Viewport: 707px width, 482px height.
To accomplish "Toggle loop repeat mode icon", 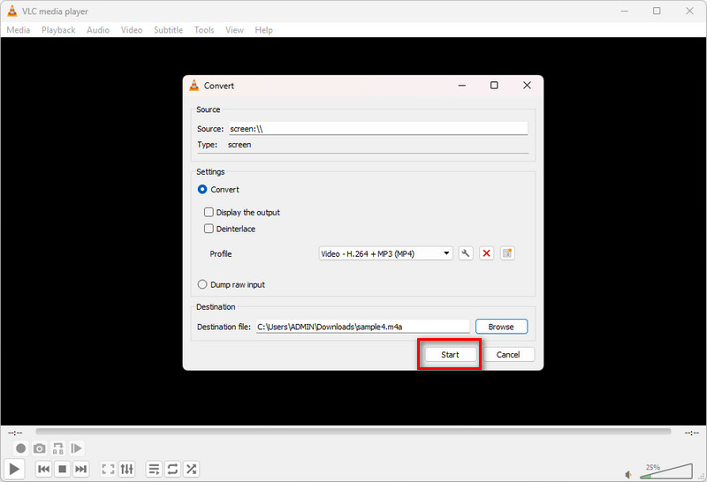I will [172, 469].
